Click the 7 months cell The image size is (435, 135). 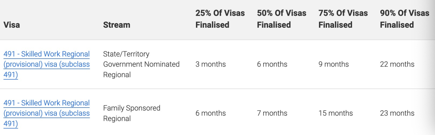tap(272, 113)
